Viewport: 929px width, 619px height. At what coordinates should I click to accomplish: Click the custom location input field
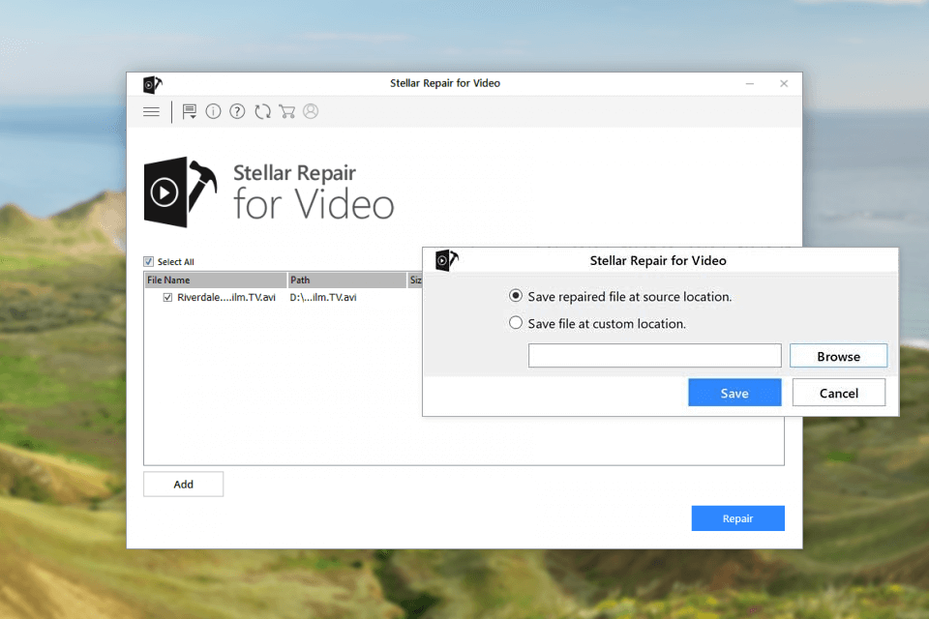point(654,356)
